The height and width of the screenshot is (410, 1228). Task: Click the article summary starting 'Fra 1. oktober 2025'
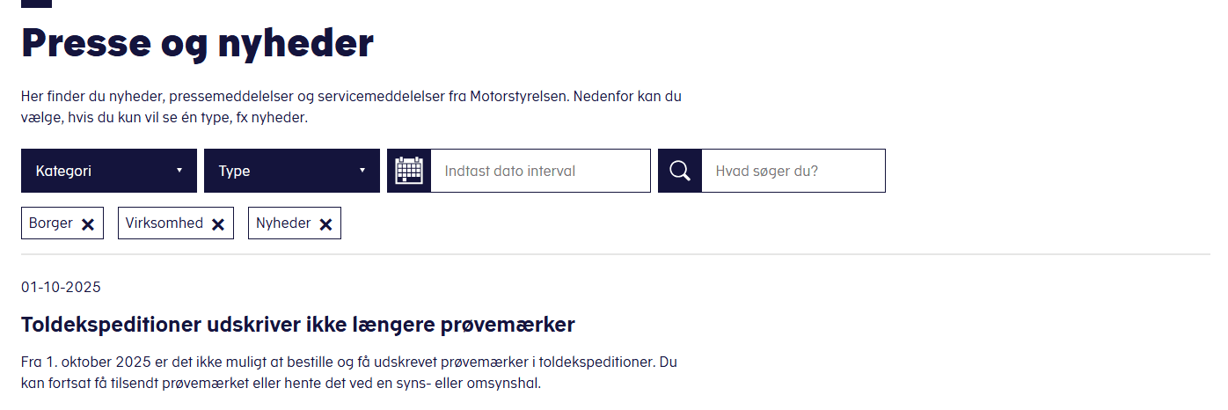pos(349,373)
